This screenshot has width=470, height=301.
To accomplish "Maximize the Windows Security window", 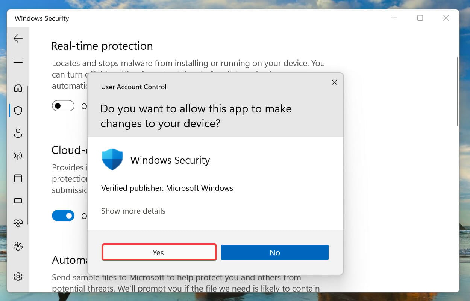I will 420,18.
